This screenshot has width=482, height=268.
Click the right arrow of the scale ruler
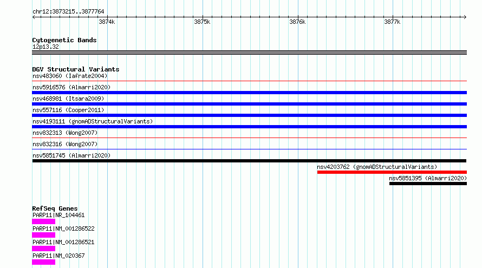[x=465, y=17]
